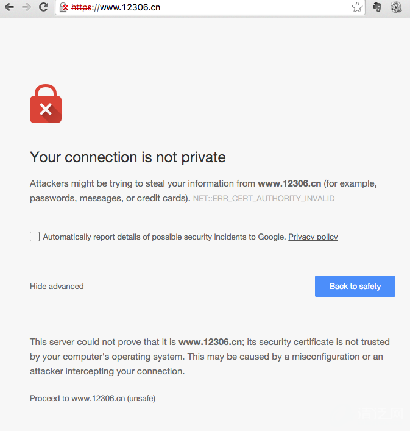Click the broken lock icon in address bar
Screen dimensions: 410x431
tap(63, 7)
